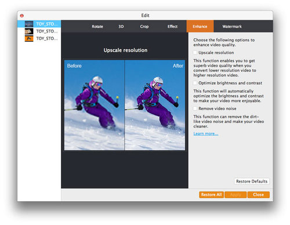Open the Effect tab
The image size is (290, 225).
point(172,27)
